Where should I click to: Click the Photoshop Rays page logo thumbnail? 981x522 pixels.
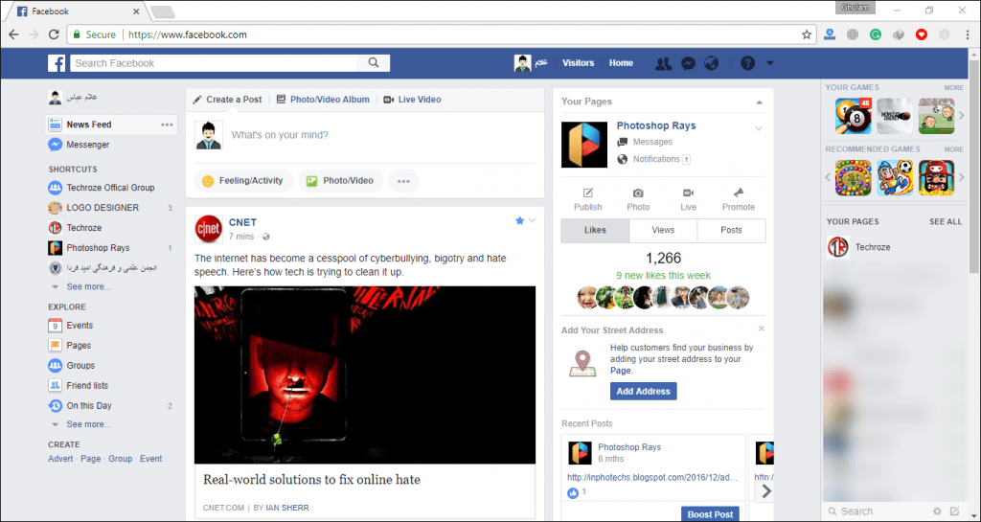[x=584, y=145]
